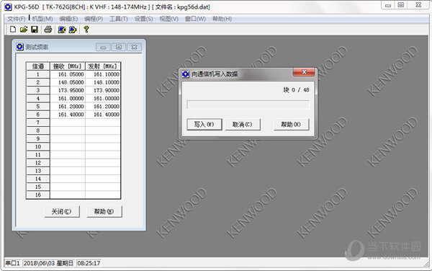Select channel 6 receive 161.40000 cell

[x=68, y=115]
